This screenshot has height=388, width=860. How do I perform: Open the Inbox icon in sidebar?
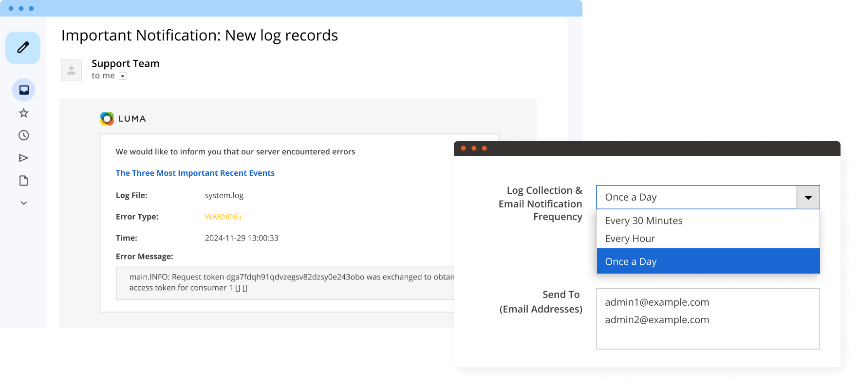click(x=24, y=90)
